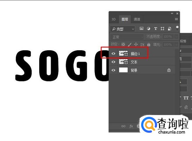The image size is (192, 141).
Task: Filter for pixel layers icon
Action: click(x=141, y=29)
